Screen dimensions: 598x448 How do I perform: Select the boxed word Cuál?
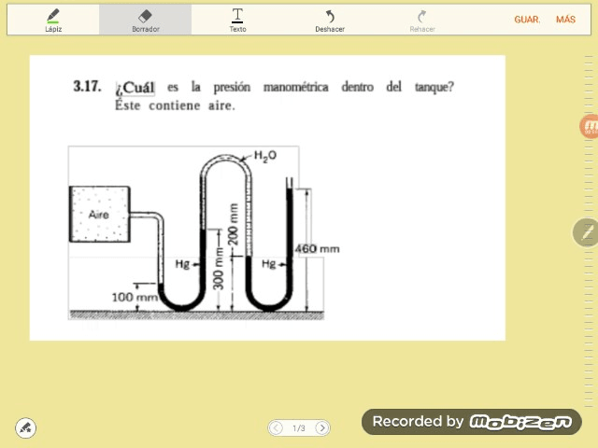click(x=136, y=88)
